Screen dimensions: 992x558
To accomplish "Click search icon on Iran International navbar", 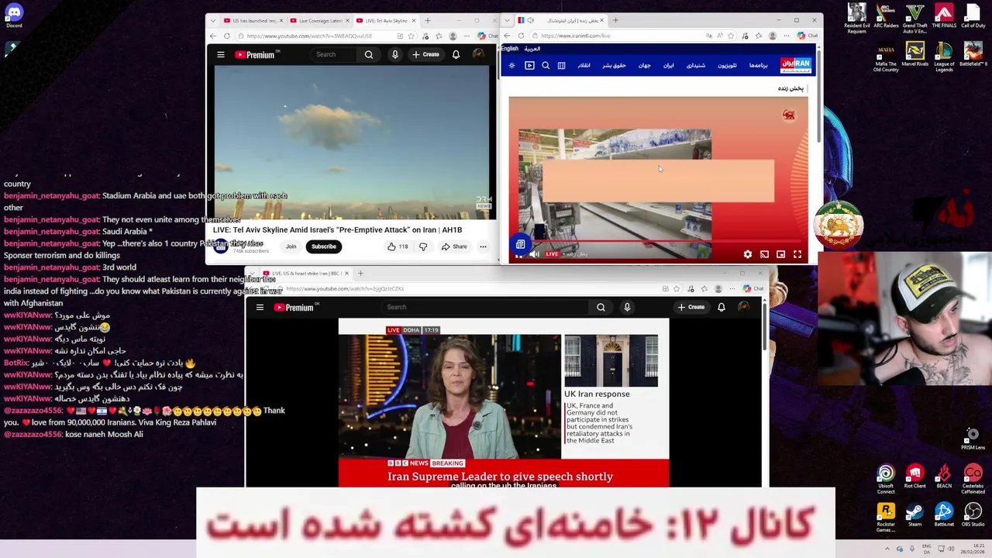I will (546, 66).
